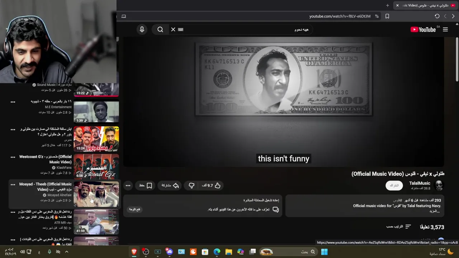This screenshot has width=459, height=258.
Task: Open the network icon in system tray
Action: 29,252
